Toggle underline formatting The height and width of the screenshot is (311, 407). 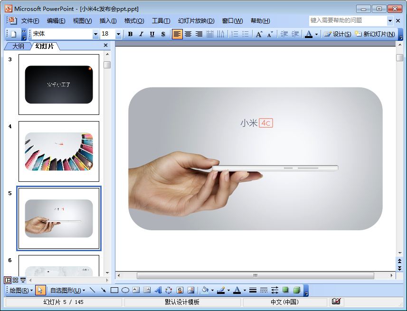pos(152,34)
